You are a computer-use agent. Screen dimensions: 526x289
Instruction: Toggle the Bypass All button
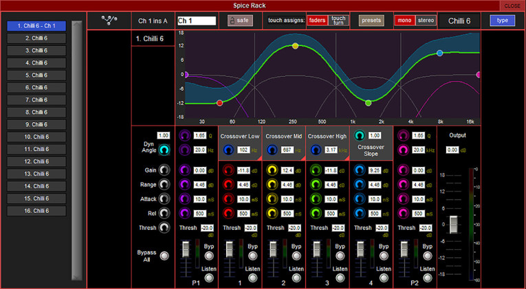[x=164, y=256]
